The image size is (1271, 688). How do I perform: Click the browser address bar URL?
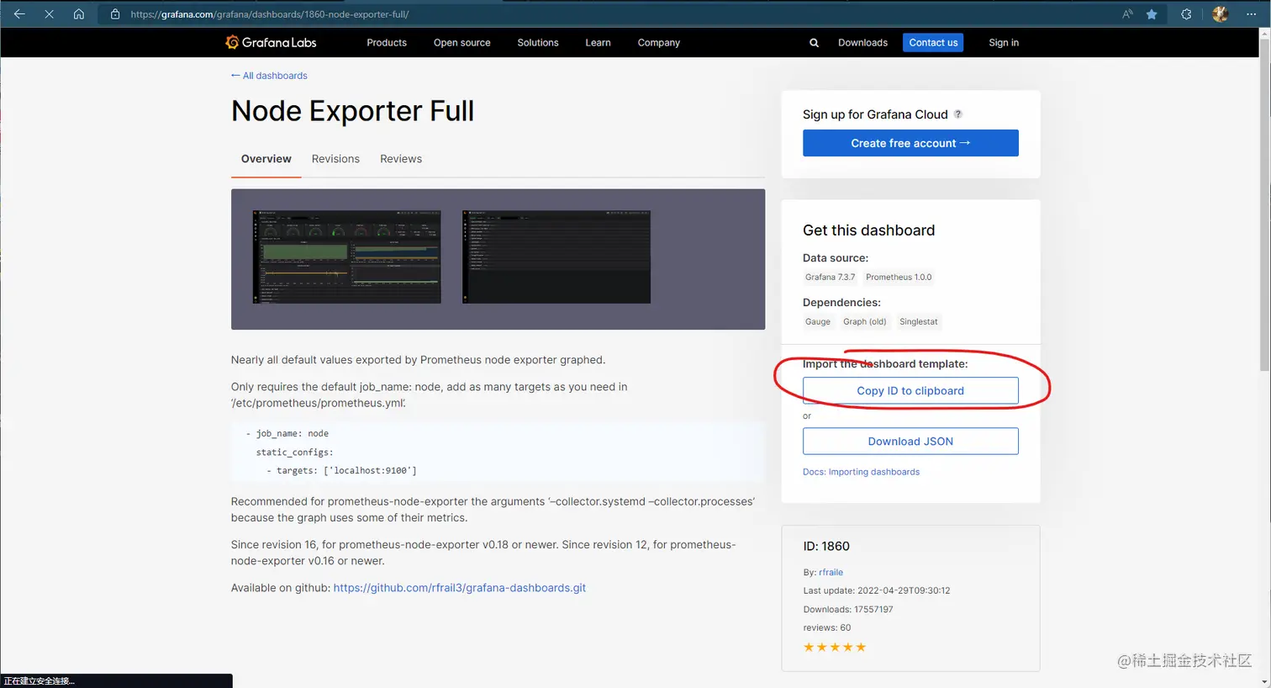(270, 14)
